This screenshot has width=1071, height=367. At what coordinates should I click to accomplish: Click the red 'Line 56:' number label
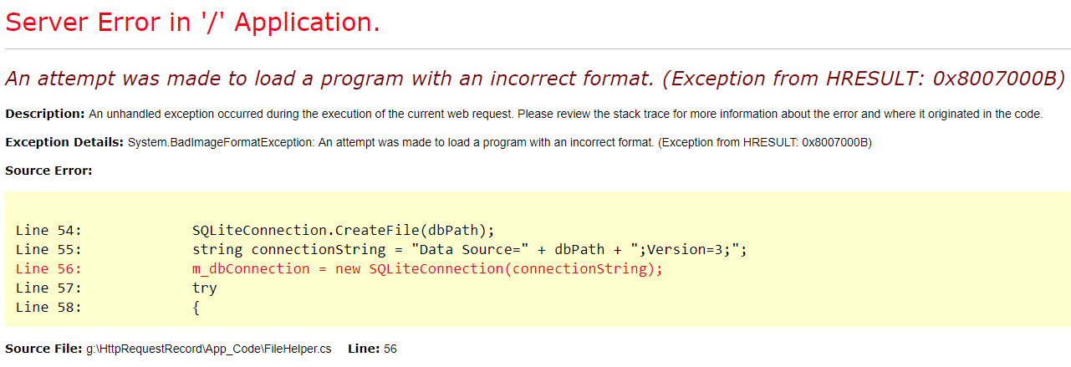[48, 268]
